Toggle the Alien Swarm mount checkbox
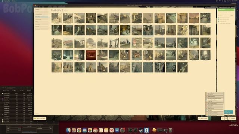 pos(207,95)
